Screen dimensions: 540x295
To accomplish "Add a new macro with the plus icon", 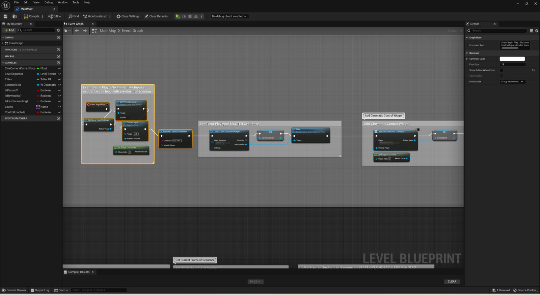I will [x=58, y=56].
